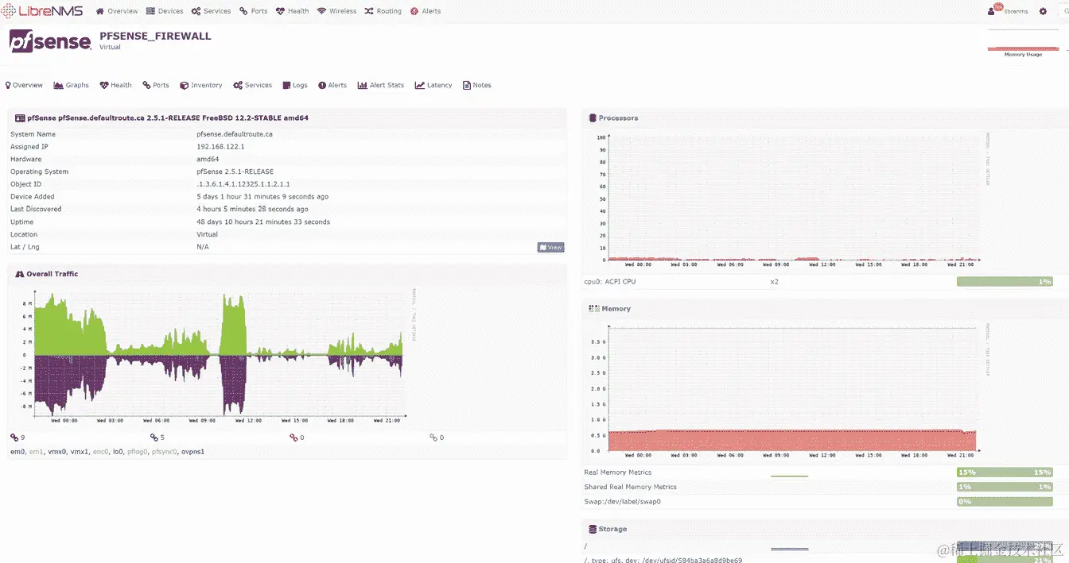The height and width of the screenshot is (563, 1069).
Task: Switch to the device Services tab
Action: coord(252,85)
